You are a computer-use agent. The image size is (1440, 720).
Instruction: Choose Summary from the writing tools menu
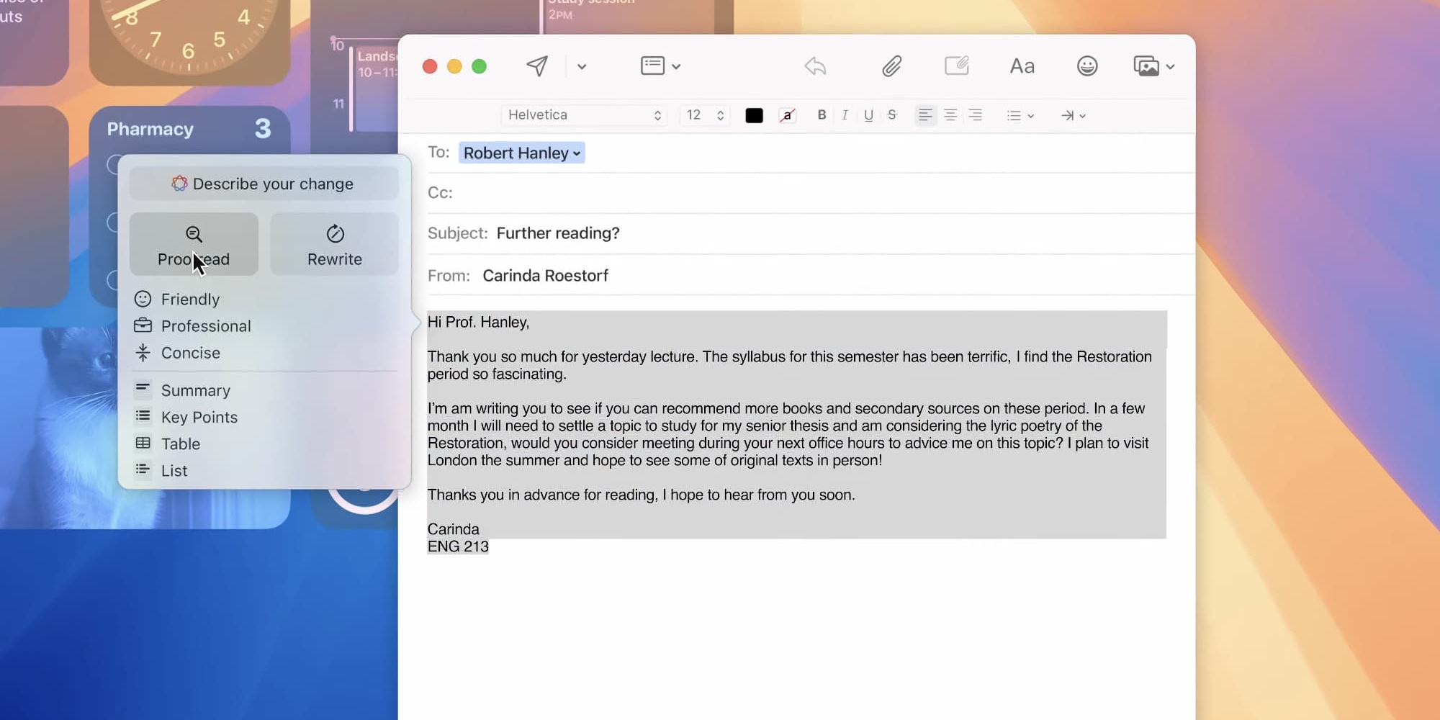(197, 390)
